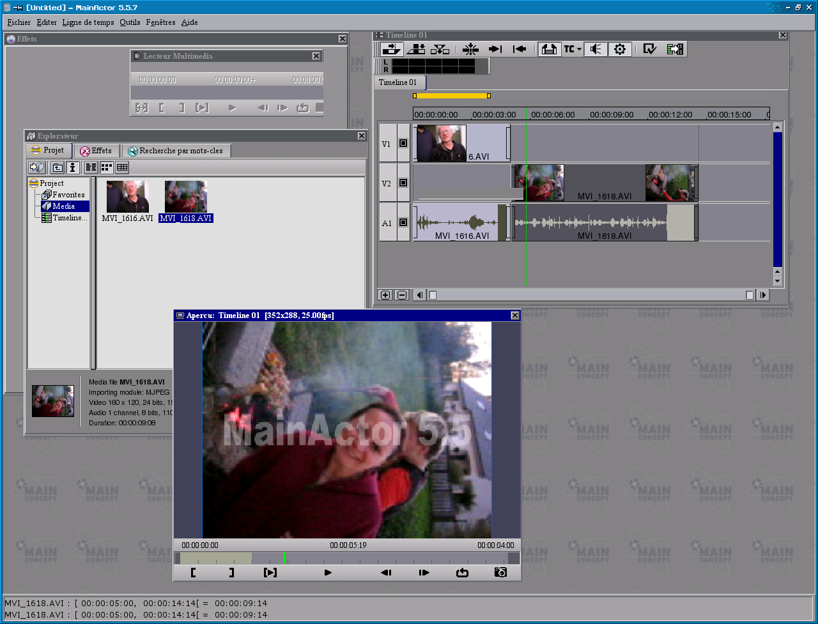The image size is (818, 624).
Task: Select the MVI_1616.AVI media thumbnail
Action: pos(128,197)
